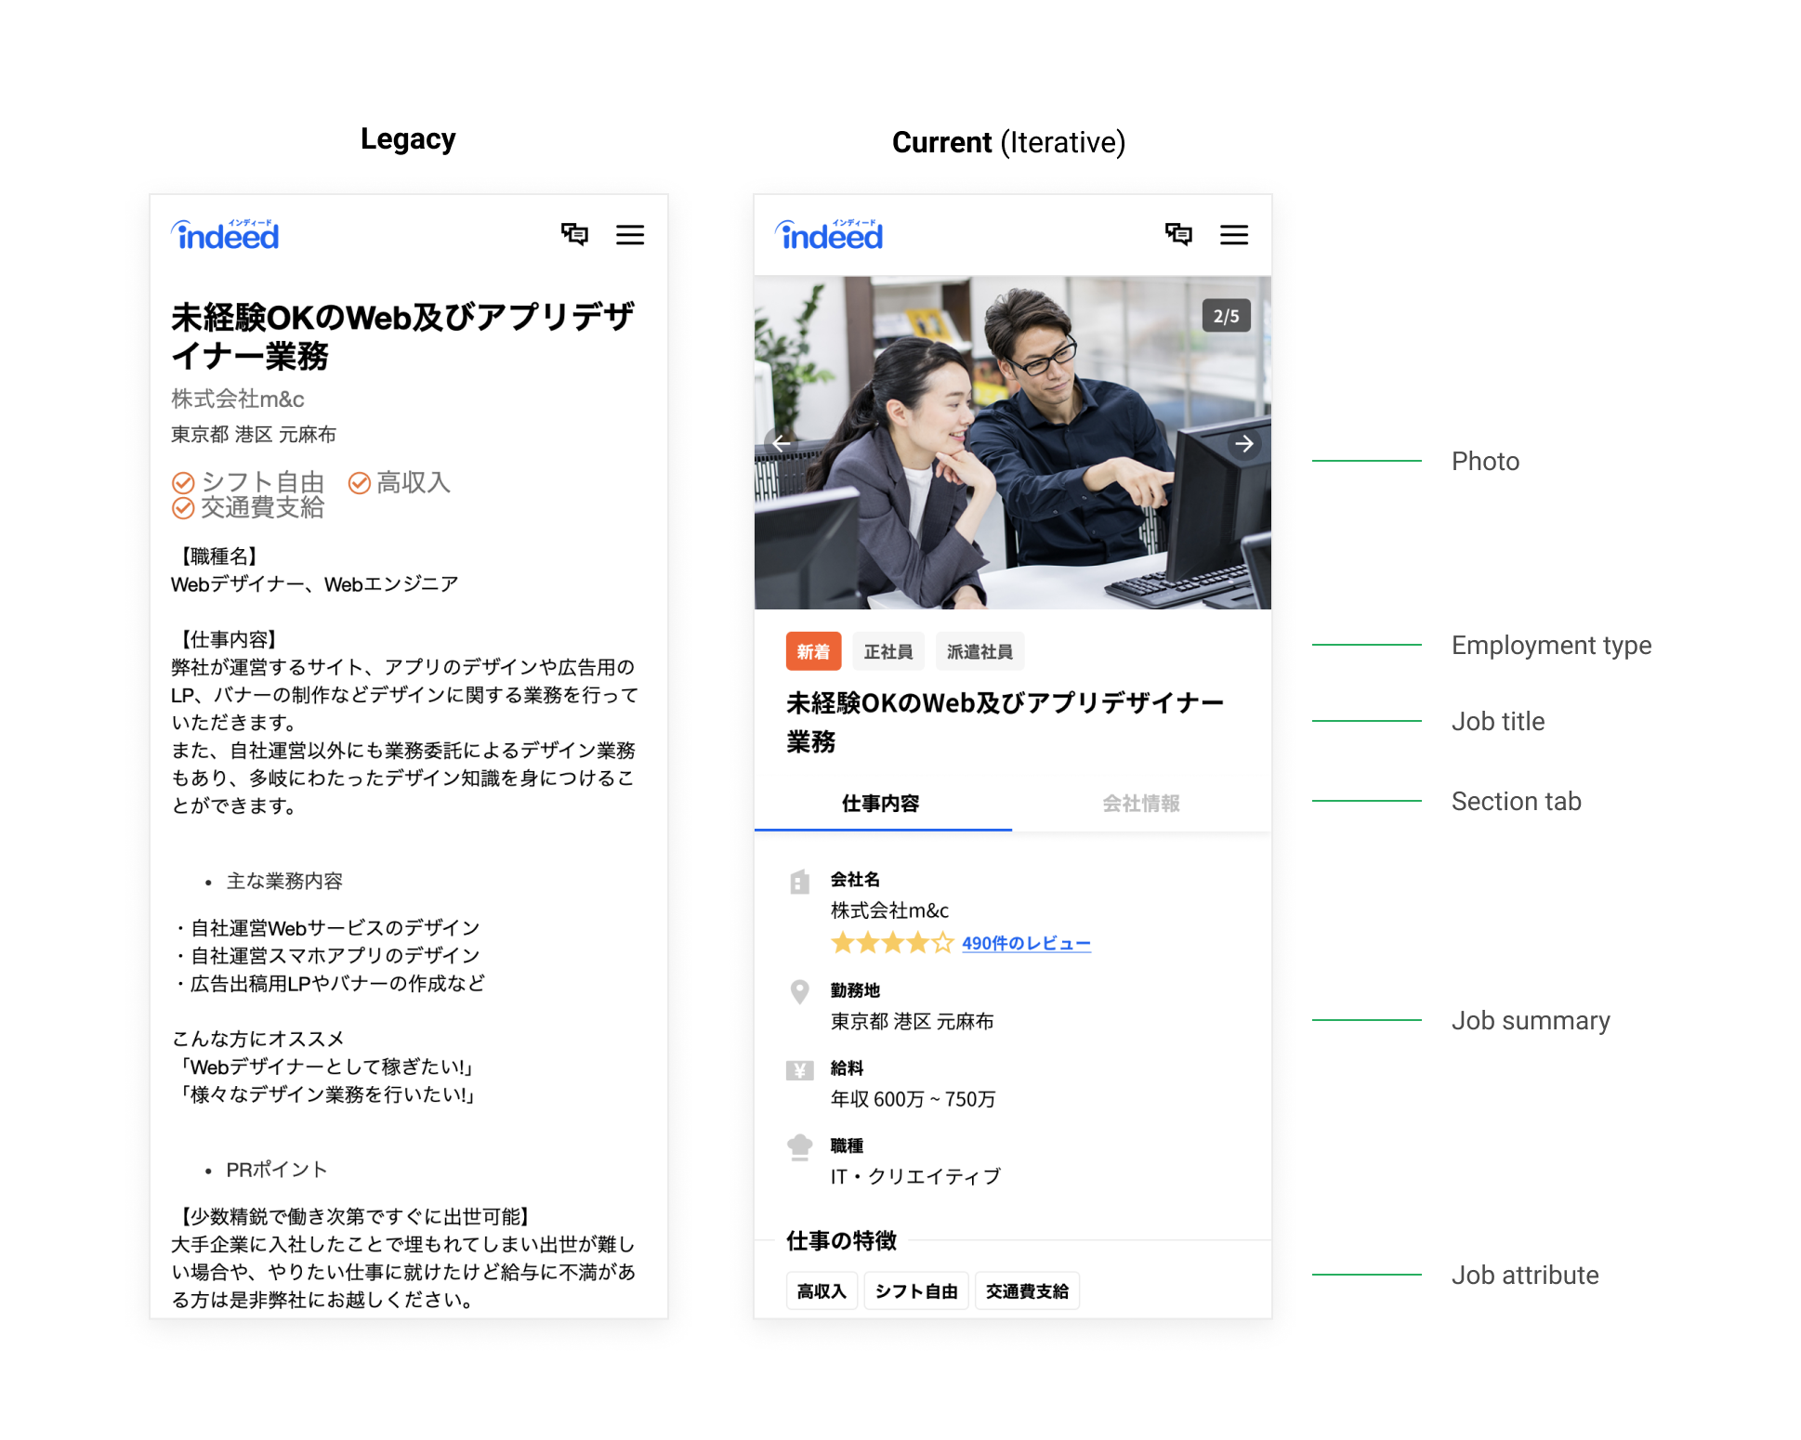This screenshot has height=1440, width=1801.
Task: Click Indeed logo in Legacy mockup
Action: 226,236
